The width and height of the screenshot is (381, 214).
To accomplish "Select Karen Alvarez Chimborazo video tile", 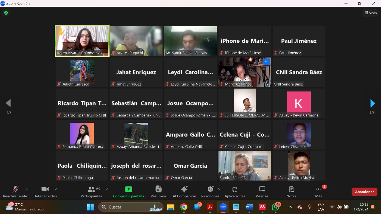I will click(82, 41).
